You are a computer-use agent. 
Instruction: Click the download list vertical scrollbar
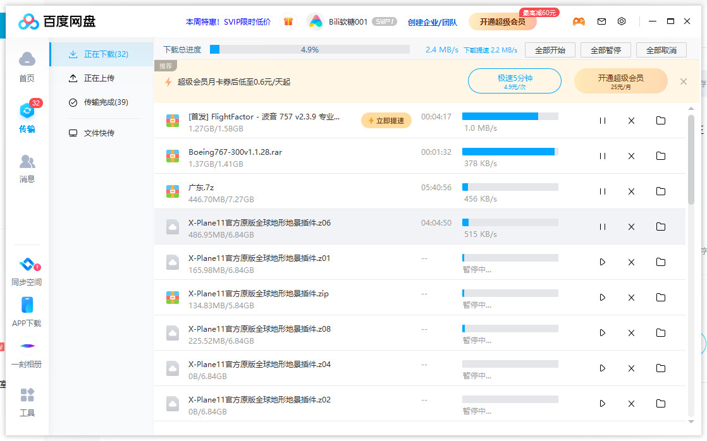(691, 160)
